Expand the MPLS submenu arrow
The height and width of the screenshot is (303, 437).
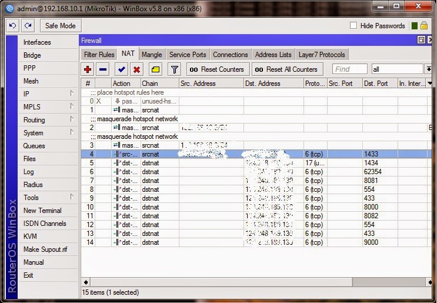[x=72, y=106]
